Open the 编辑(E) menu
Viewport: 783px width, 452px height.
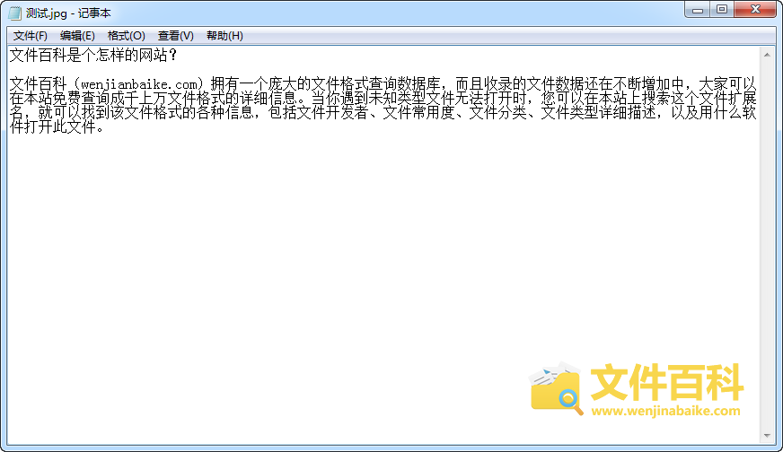tap(77, 36)
